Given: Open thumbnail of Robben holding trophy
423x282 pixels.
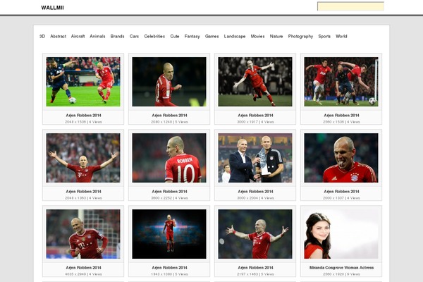Looking at the screenshot, I should tap(255, 158).
